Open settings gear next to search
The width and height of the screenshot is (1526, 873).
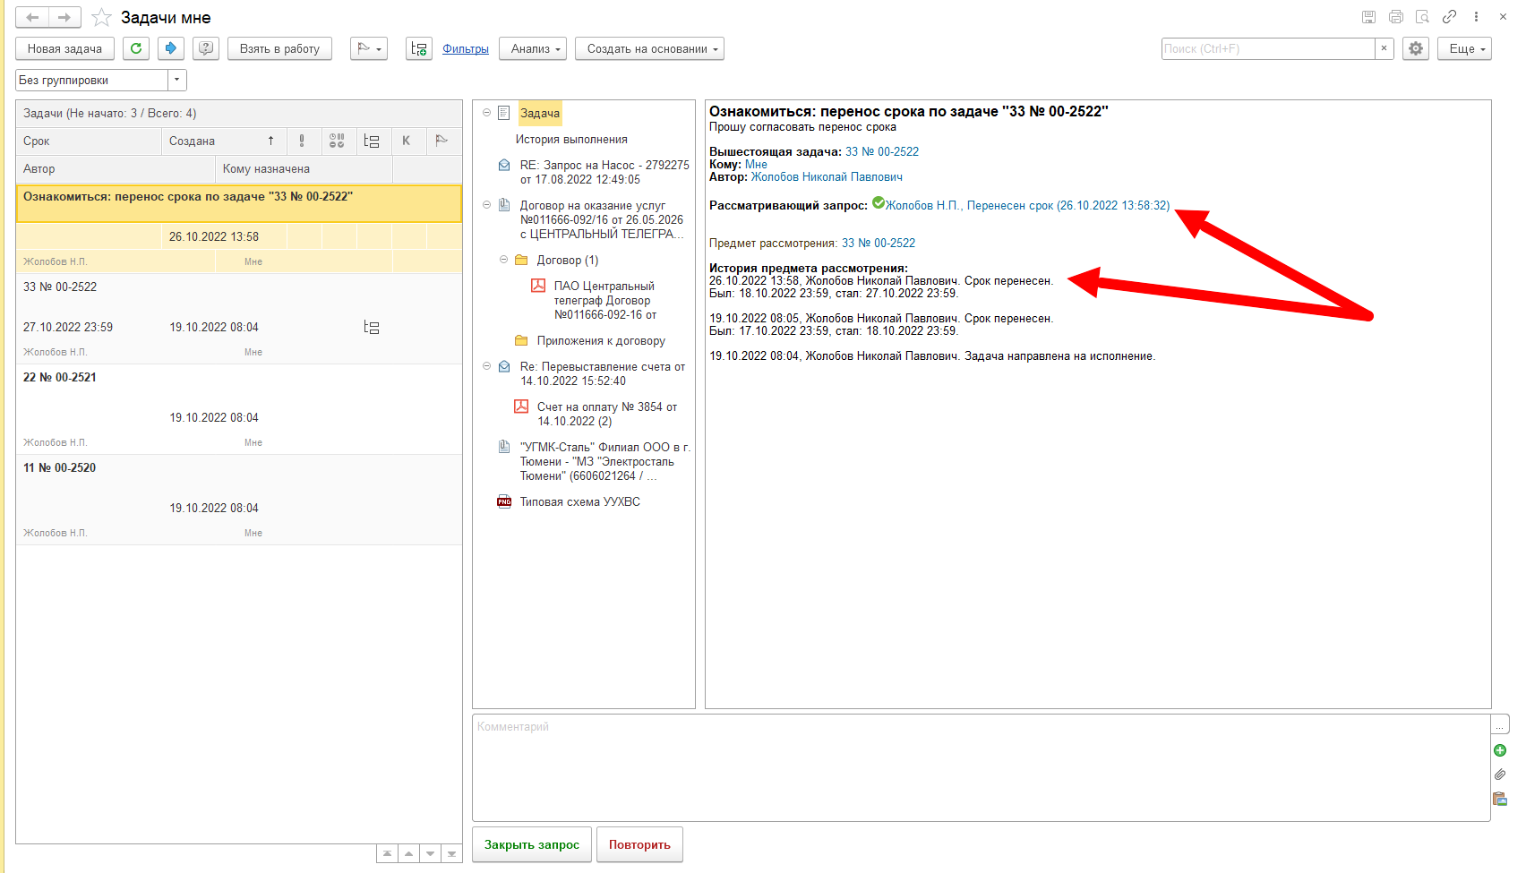coord(1416,48)
